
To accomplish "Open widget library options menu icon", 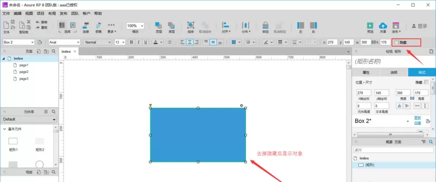I will (46, 112).
